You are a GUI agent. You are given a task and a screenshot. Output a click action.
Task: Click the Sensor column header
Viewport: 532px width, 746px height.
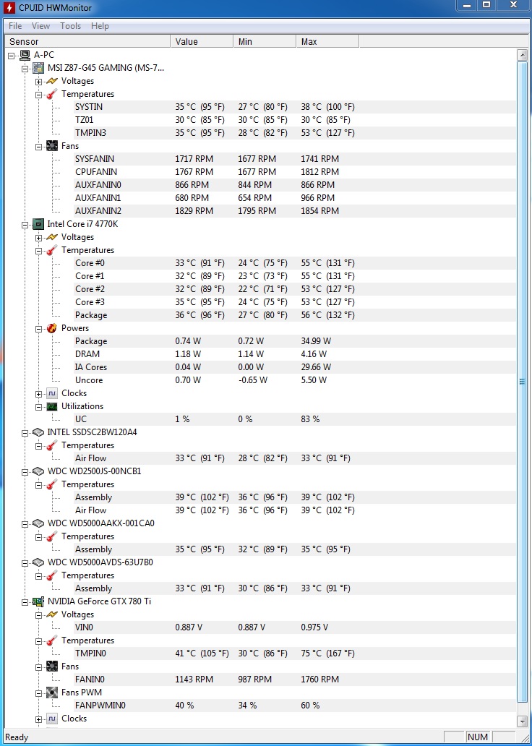pyautogui.click(x=87, y=41)
